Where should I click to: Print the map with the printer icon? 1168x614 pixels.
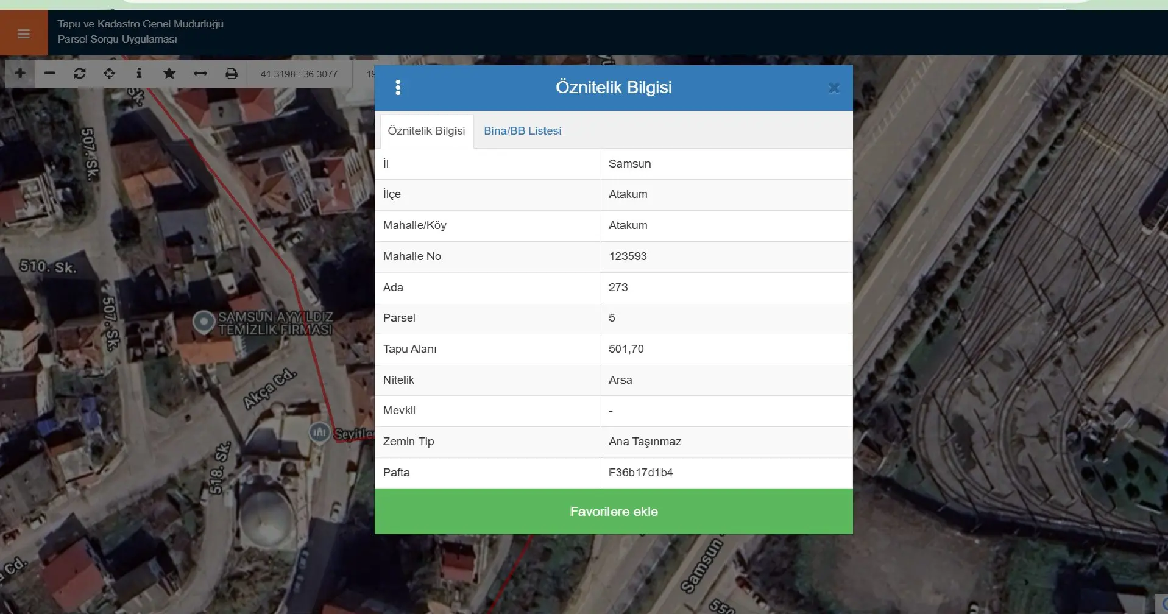[x=232, y=73]
